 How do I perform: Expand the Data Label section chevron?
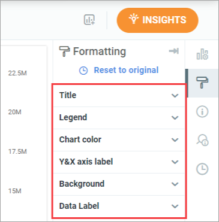pyautogui.click(x=175, y=206)
